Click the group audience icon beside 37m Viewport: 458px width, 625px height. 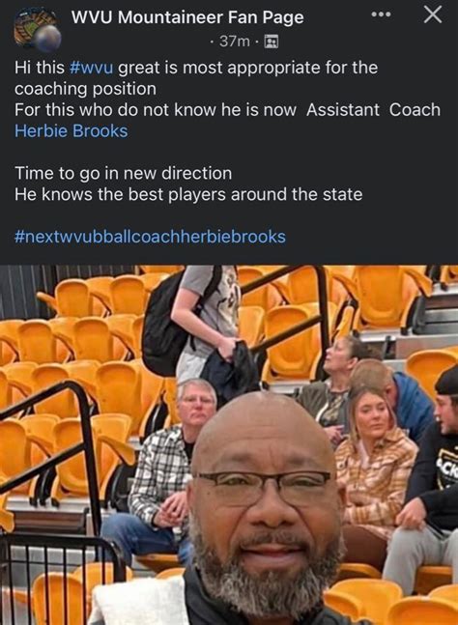tap(272, 42)
